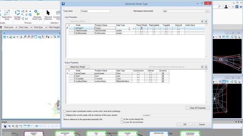Open the Replication Style tool
Viewport: 243px width, 136px height.
pos(7,15)
